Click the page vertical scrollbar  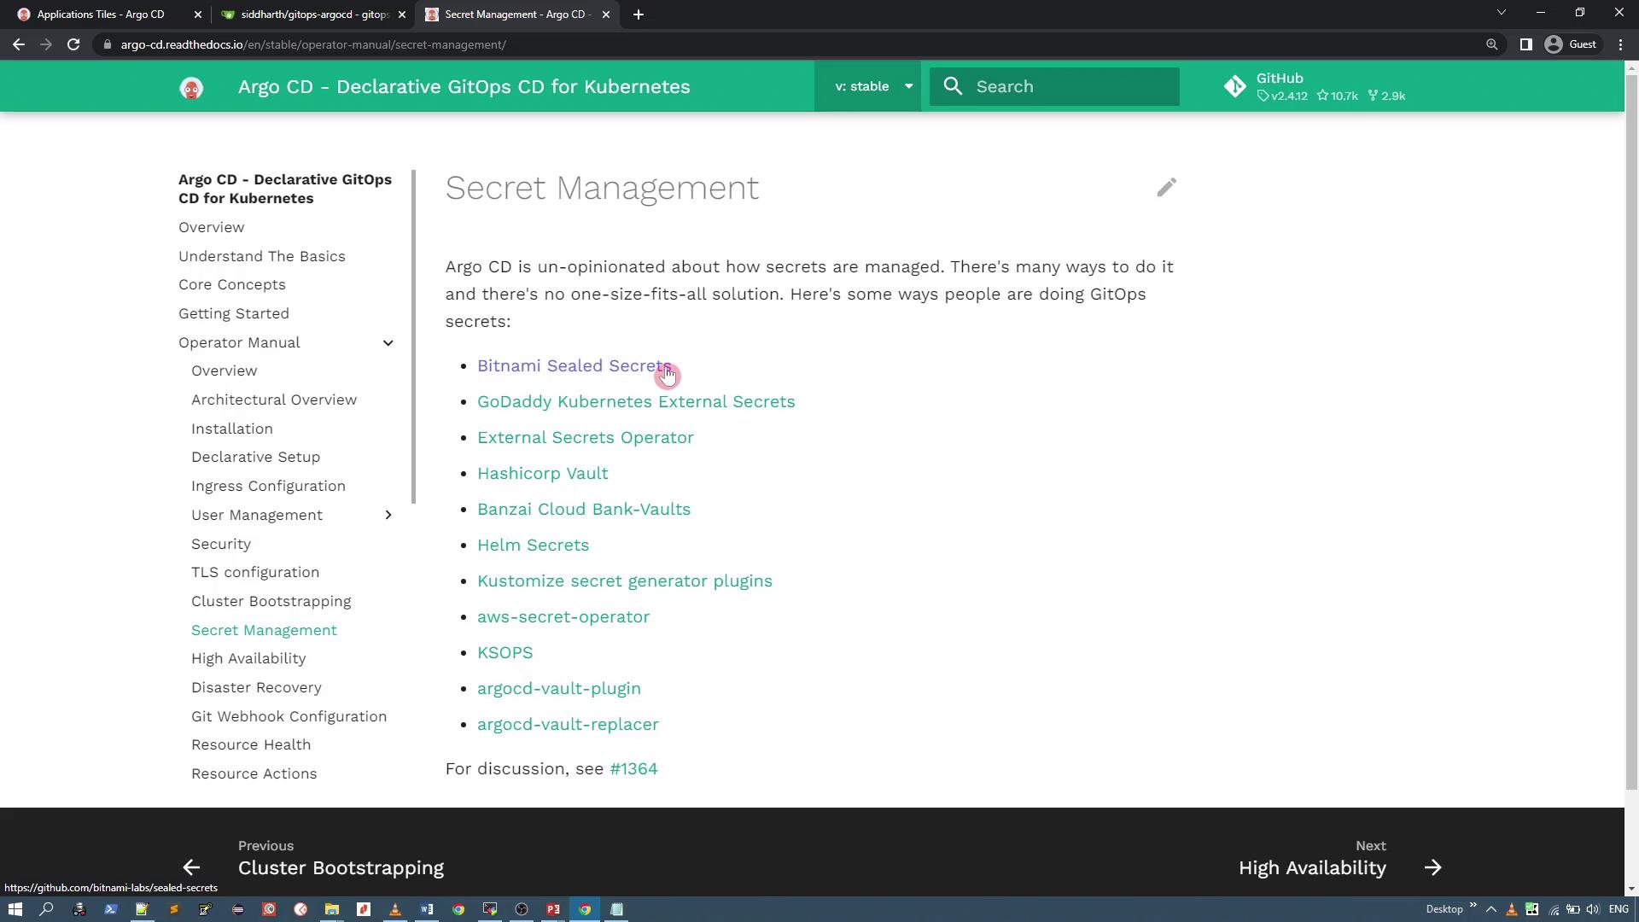(x=1630, y=427)
